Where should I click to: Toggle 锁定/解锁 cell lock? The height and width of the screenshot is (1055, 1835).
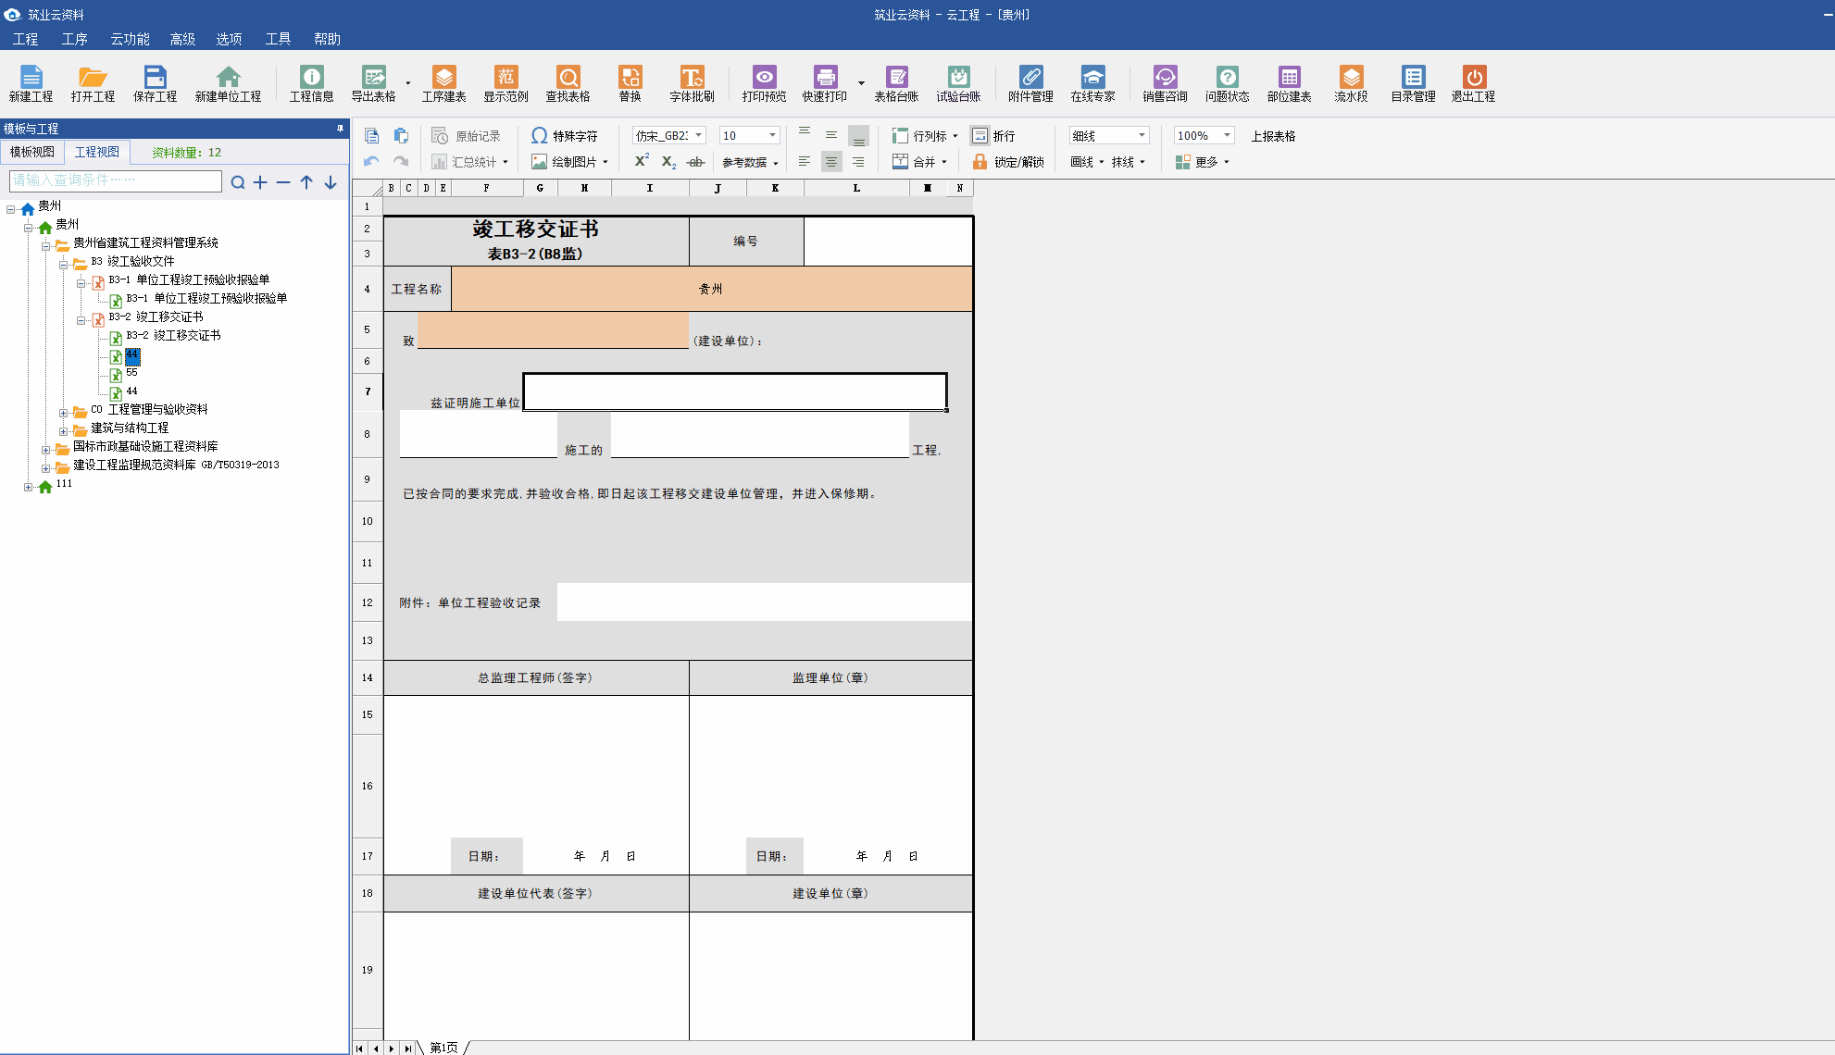(x=1008, y=162)
